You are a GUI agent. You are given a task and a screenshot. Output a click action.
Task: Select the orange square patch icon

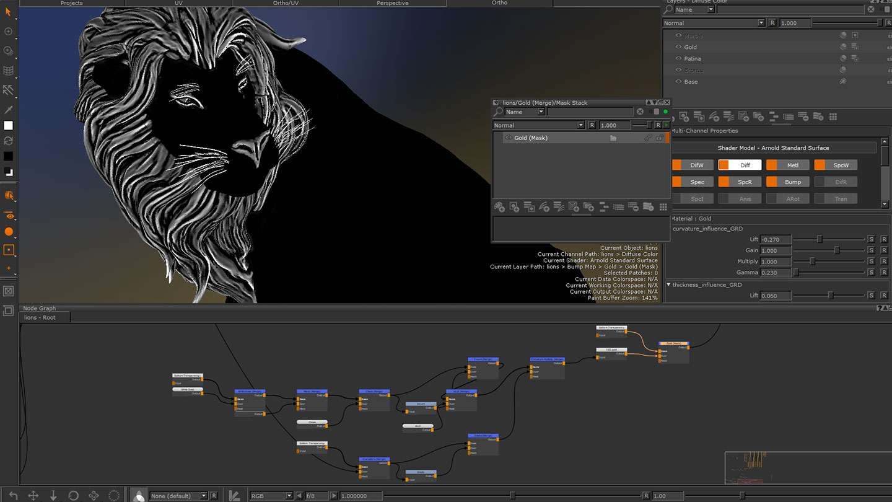[9, 250]
